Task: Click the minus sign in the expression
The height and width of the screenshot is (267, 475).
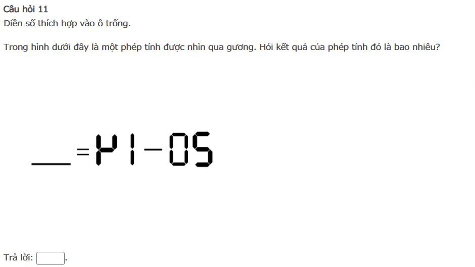Action: pyautogui.click(x=153, y=149)
